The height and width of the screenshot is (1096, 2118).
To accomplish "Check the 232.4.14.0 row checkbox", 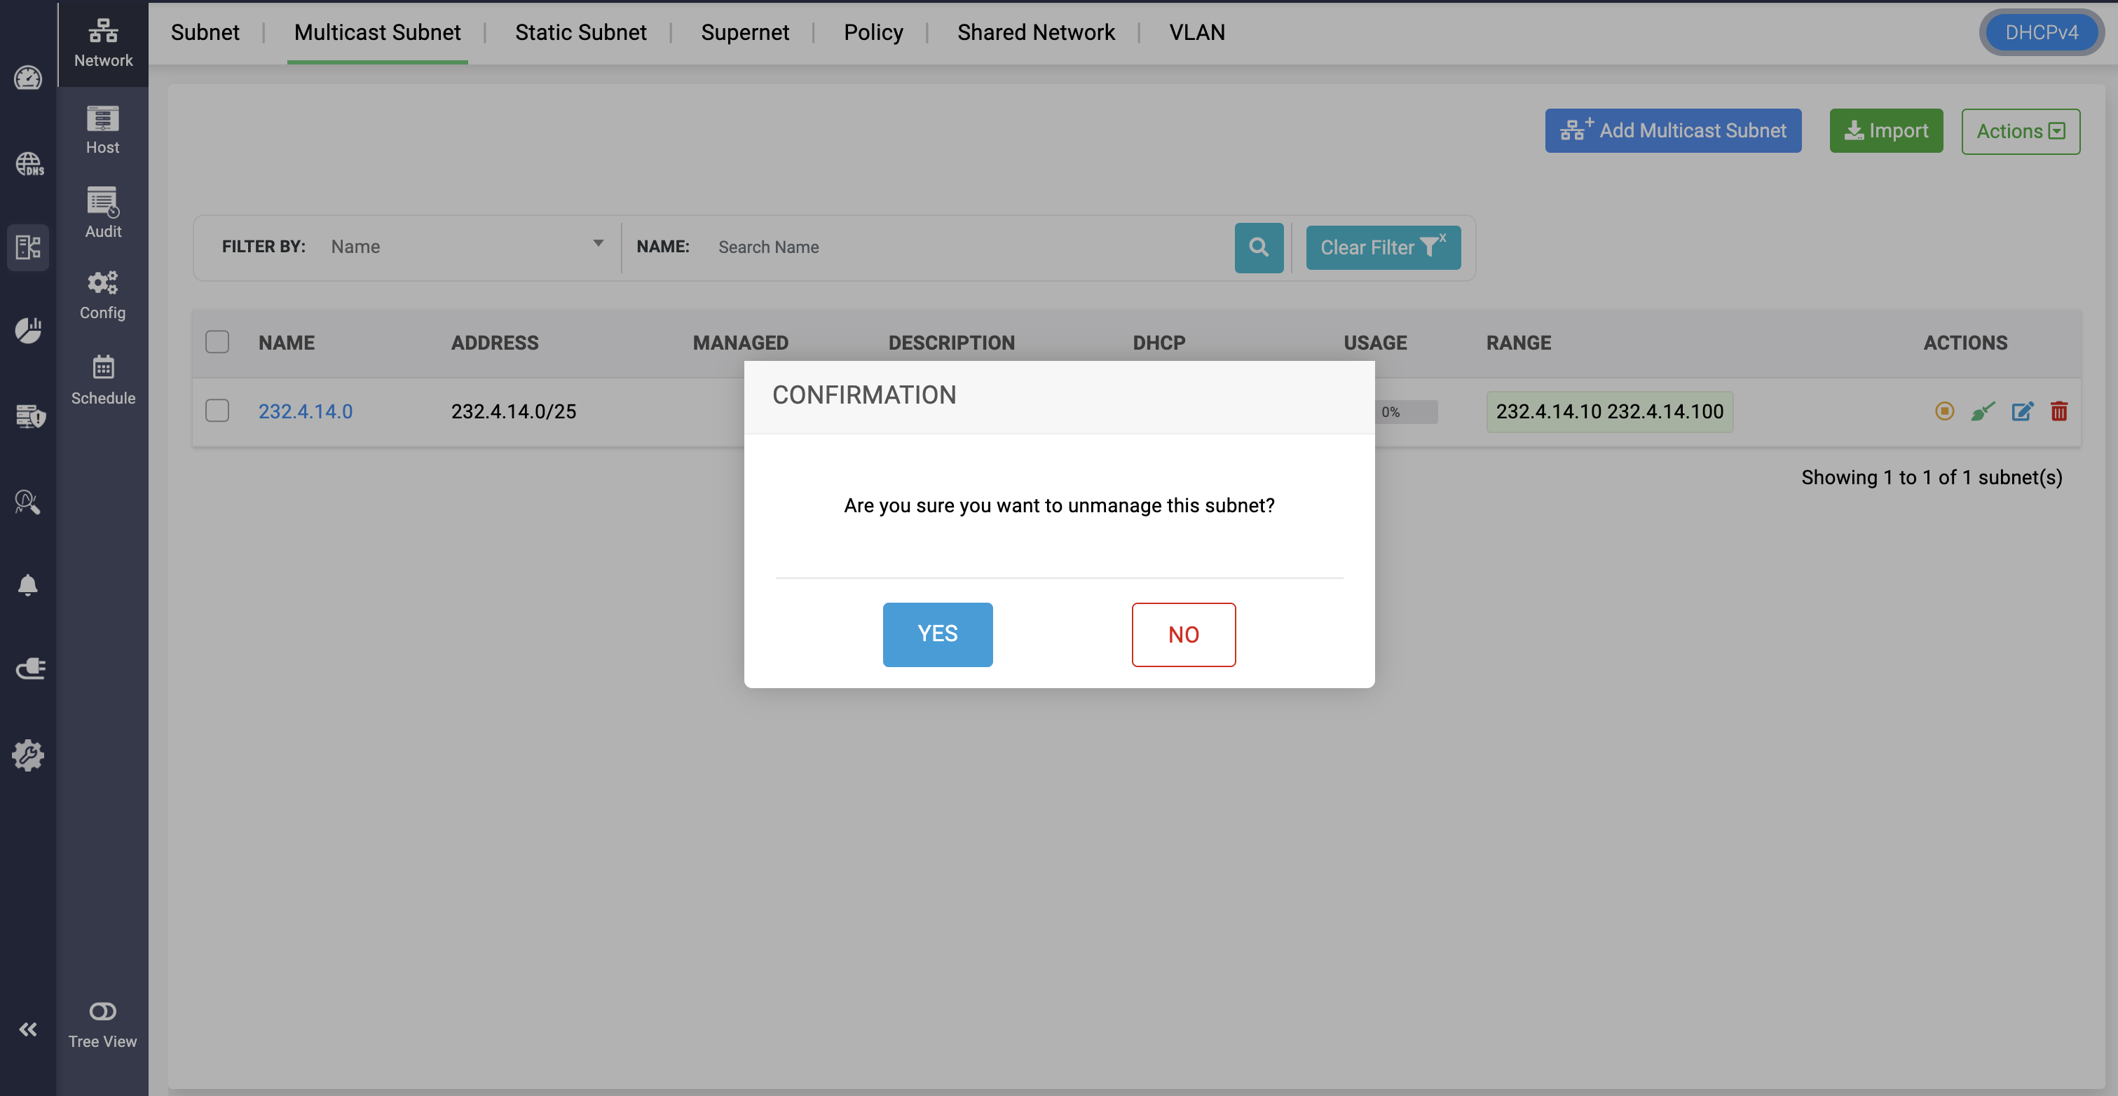I will [x=217, y=410].
